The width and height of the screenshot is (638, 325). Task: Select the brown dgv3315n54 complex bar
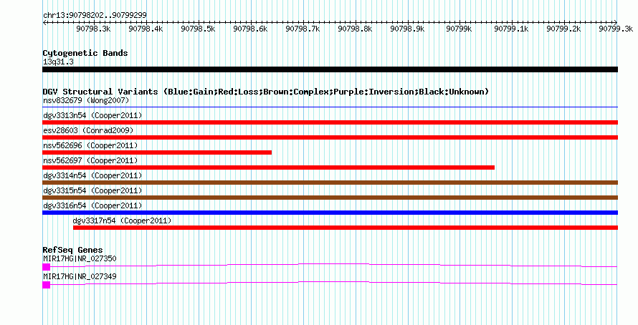click(x=330, y=198)
